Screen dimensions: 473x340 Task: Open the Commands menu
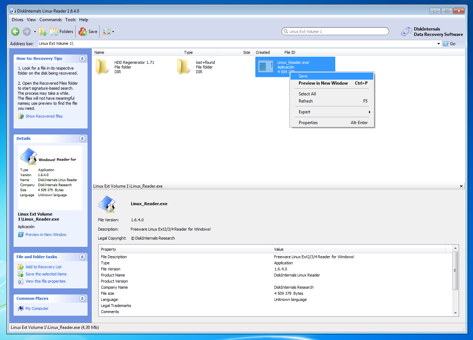click(x=51, y=20)
